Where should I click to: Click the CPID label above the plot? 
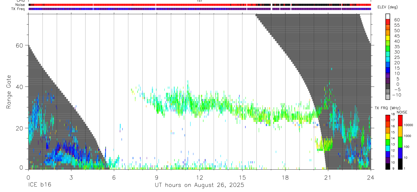point(20,1)
